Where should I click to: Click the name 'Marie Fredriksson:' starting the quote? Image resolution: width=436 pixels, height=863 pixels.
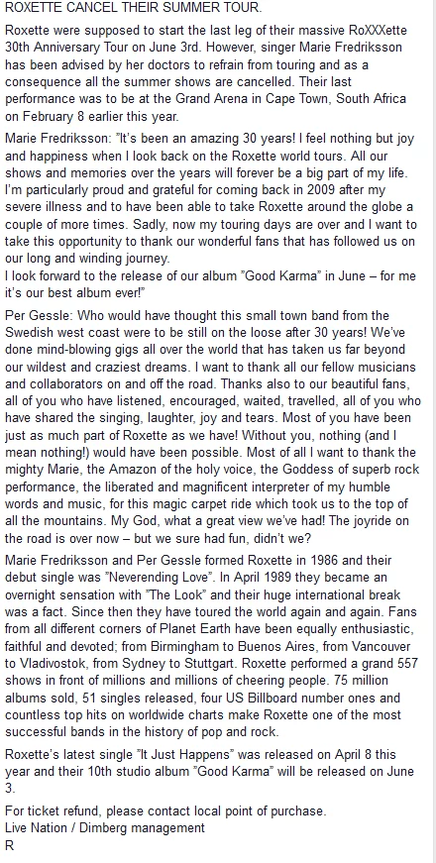click(x=58, y=140)
